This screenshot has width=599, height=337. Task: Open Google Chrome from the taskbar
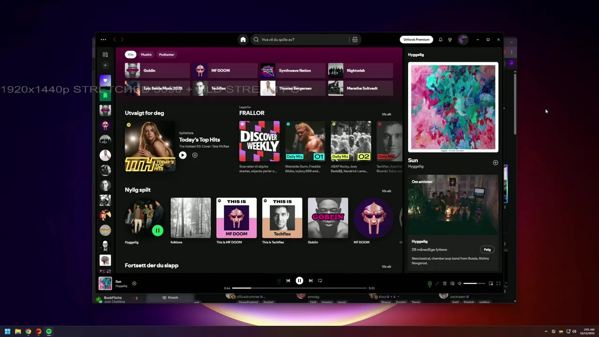pyautogui.click(x=28, y=332)
